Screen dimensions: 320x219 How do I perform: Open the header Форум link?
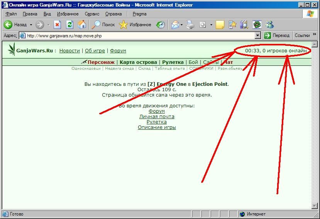(x=118, y=51)
